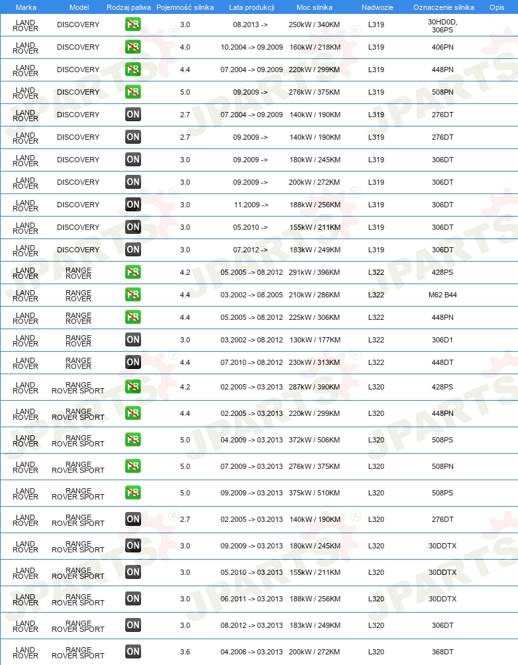The height and width of the screenshot is (665, 518).
Task: Click engine capacity 4.0 cell
Action: point(185,47)
